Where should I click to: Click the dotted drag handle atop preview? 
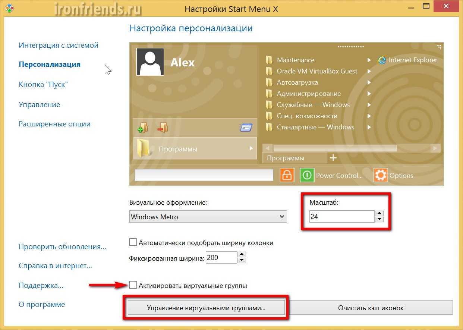[351, 47]
